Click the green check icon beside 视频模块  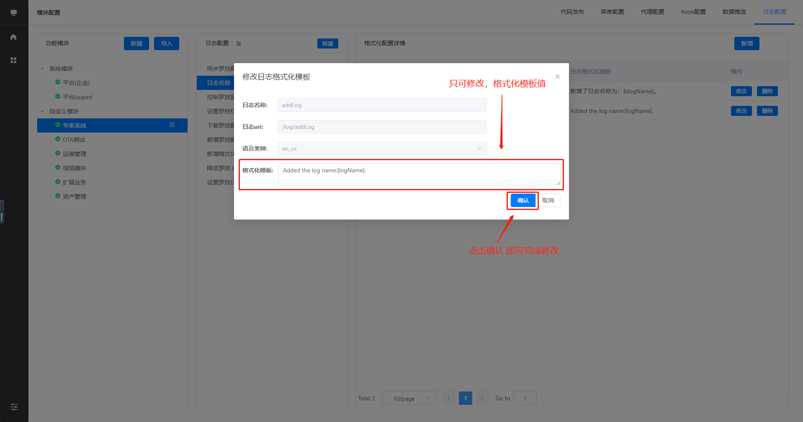[58, 168]
